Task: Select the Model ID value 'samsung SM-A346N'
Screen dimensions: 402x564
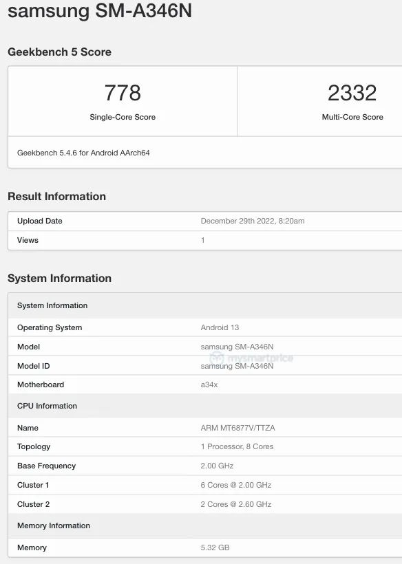Action: [237, 366]
